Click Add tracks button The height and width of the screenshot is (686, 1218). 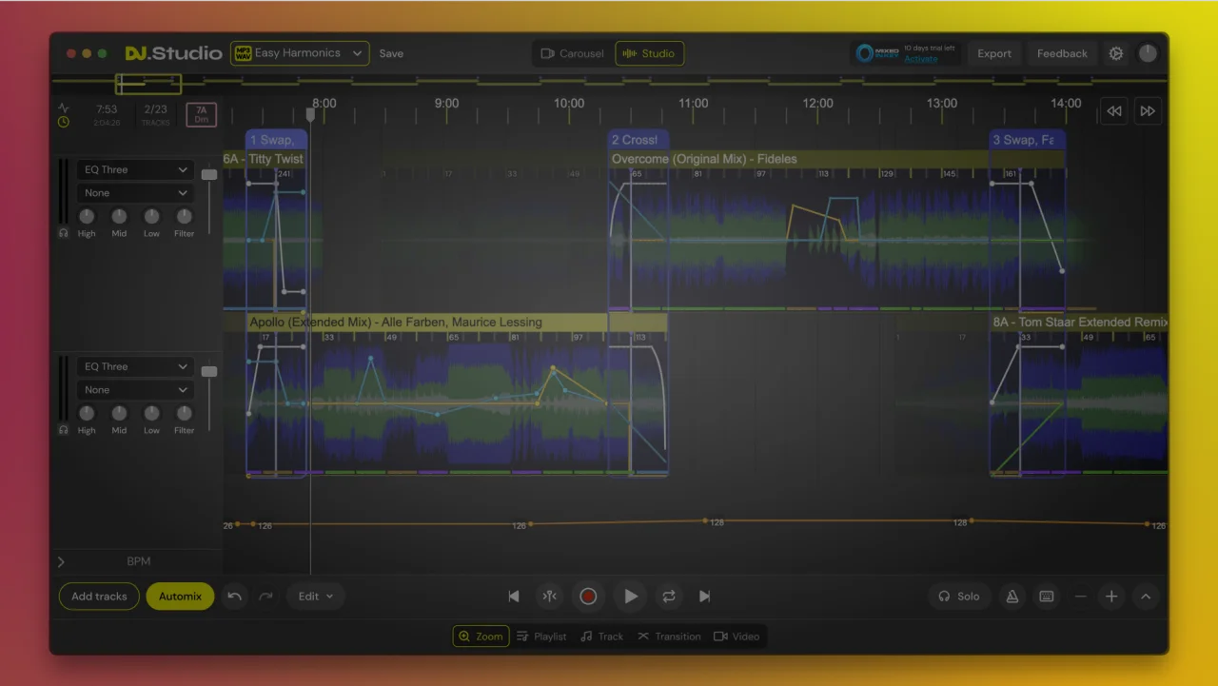[x=99, y=597]
